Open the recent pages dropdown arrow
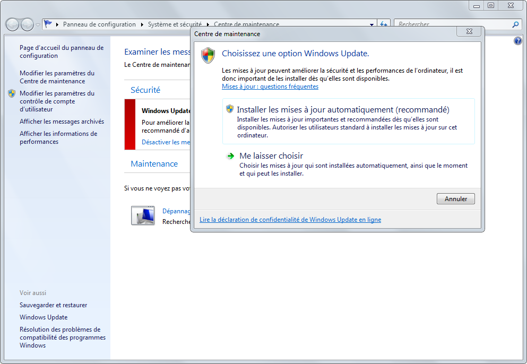 click(38, 24)
